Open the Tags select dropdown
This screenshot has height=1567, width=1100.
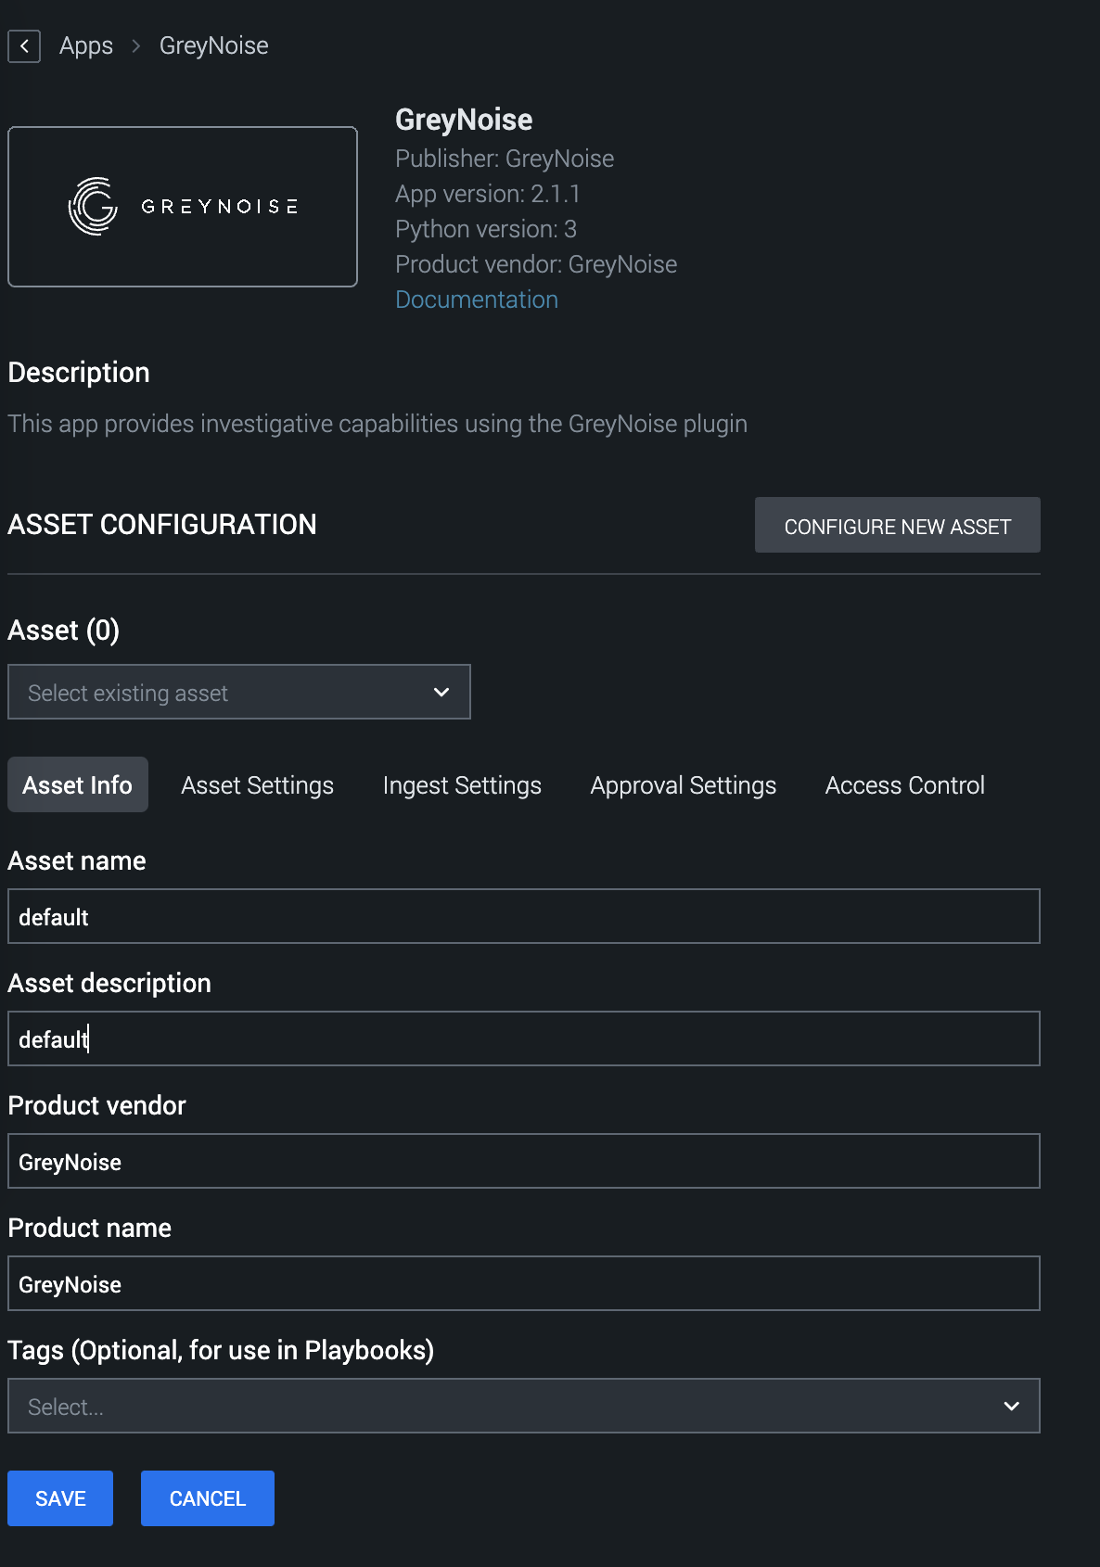click(x=523, y=1407)
